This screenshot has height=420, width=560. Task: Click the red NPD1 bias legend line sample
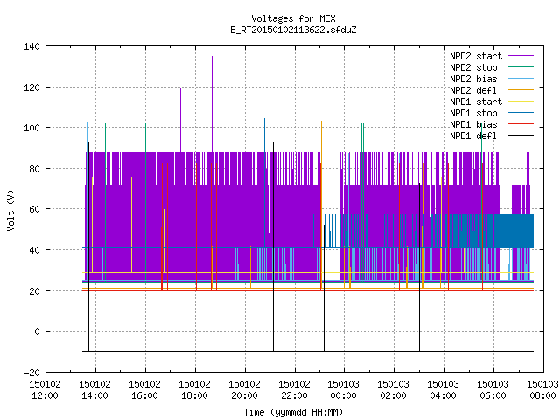pos(521,124)
